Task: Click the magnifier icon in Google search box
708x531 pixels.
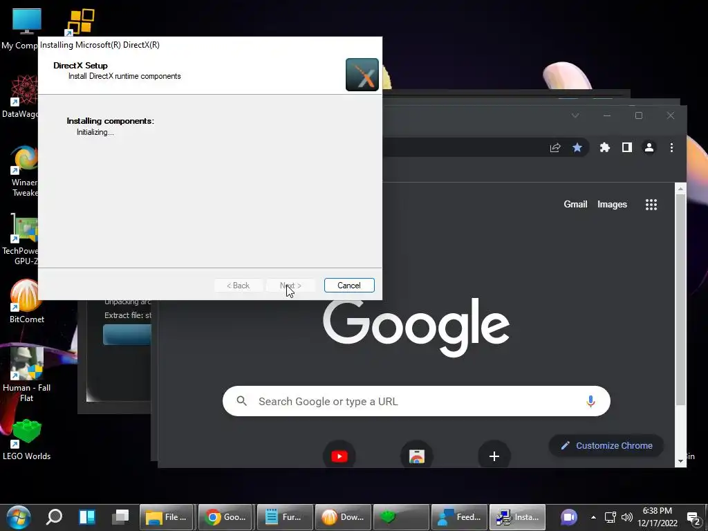Action: point(241,401)
